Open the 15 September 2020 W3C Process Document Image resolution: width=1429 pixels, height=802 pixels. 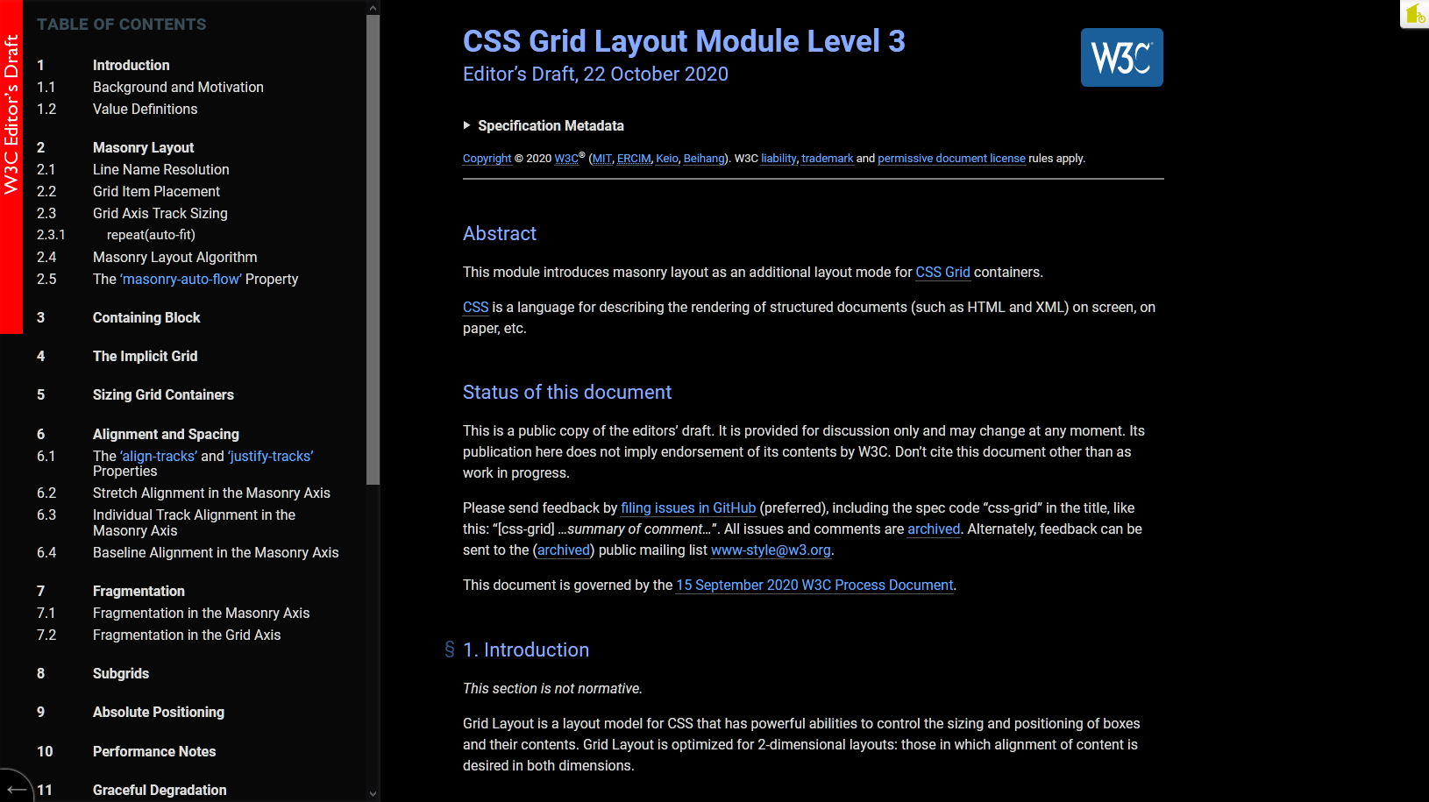[x=814, y=585]
